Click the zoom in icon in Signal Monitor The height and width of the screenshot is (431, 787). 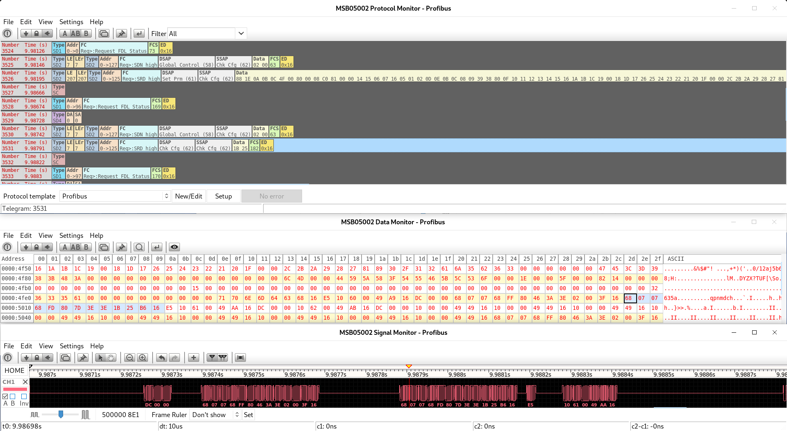tap(143, 358)
